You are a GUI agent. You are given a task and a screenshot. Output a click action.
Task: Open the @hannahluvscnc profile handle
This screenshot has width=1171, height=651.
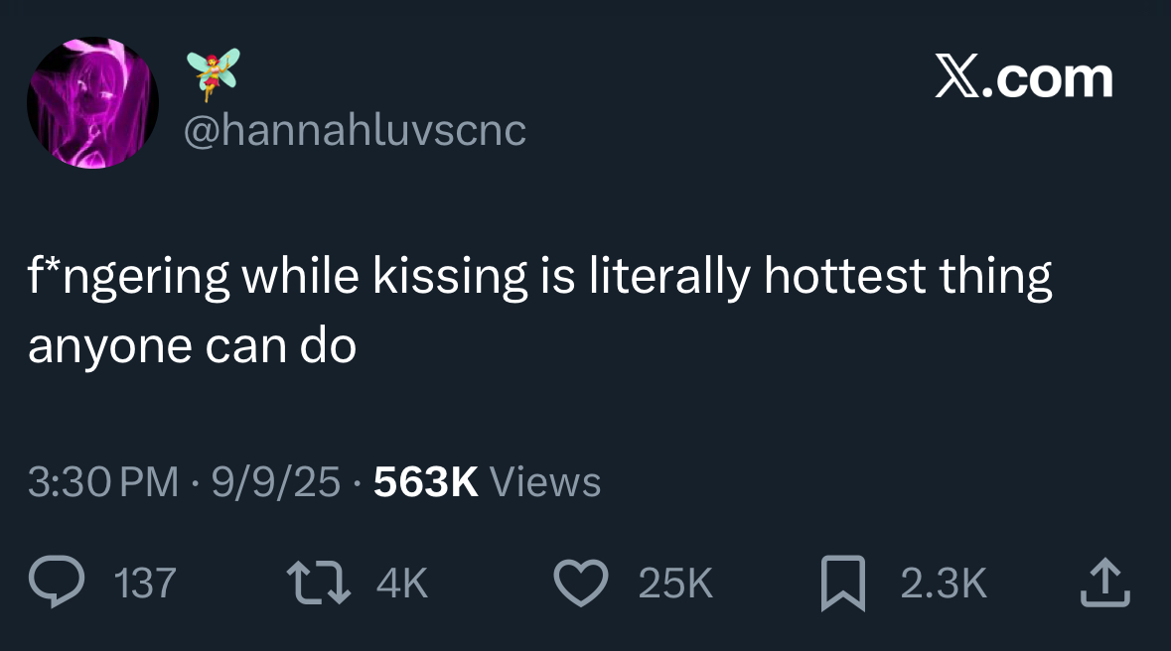pyautogui.click(x=355, y=130)
